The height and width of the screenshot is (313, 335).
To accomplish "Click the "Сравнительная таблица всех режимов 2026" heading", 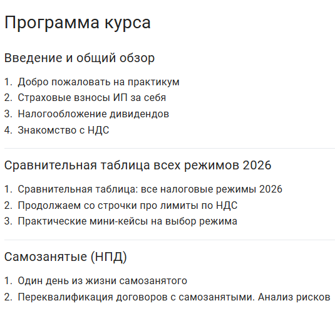I will (138, 165).
